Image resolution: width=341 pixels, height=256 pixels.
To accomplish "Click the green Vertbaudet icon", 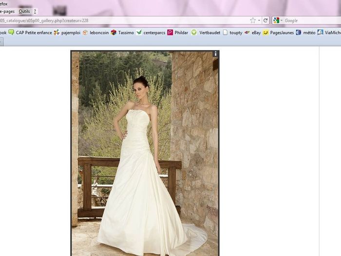I will click(194, 33).
